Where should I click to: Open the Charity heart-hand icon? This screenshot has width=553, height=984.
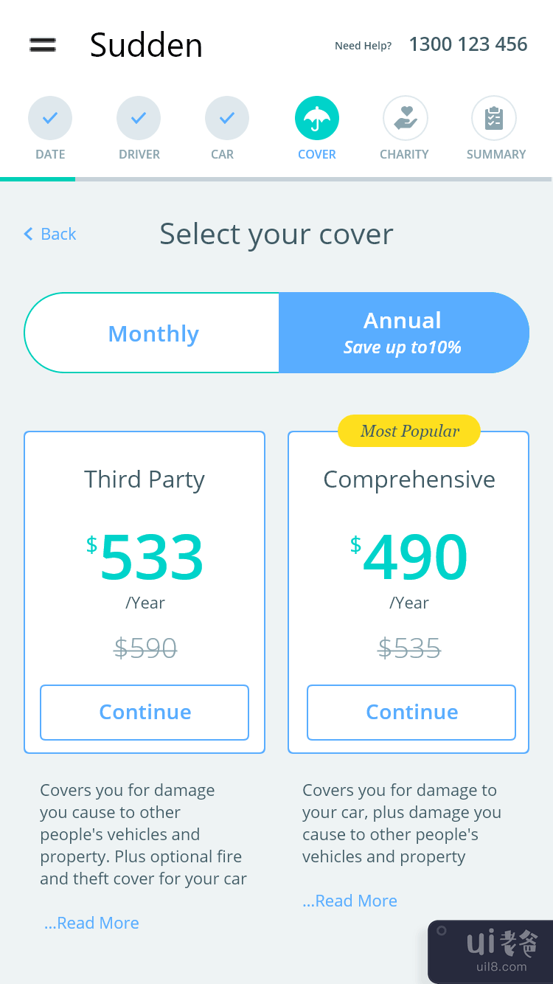pyautogui.click(x=405, y=118)
